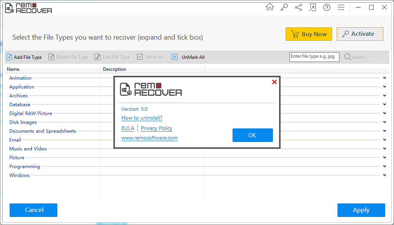Image resolution: width=394 pixels, height=225 pixels.
Task: Click the Edit File Type toolbar item
Action: (112, 57)
